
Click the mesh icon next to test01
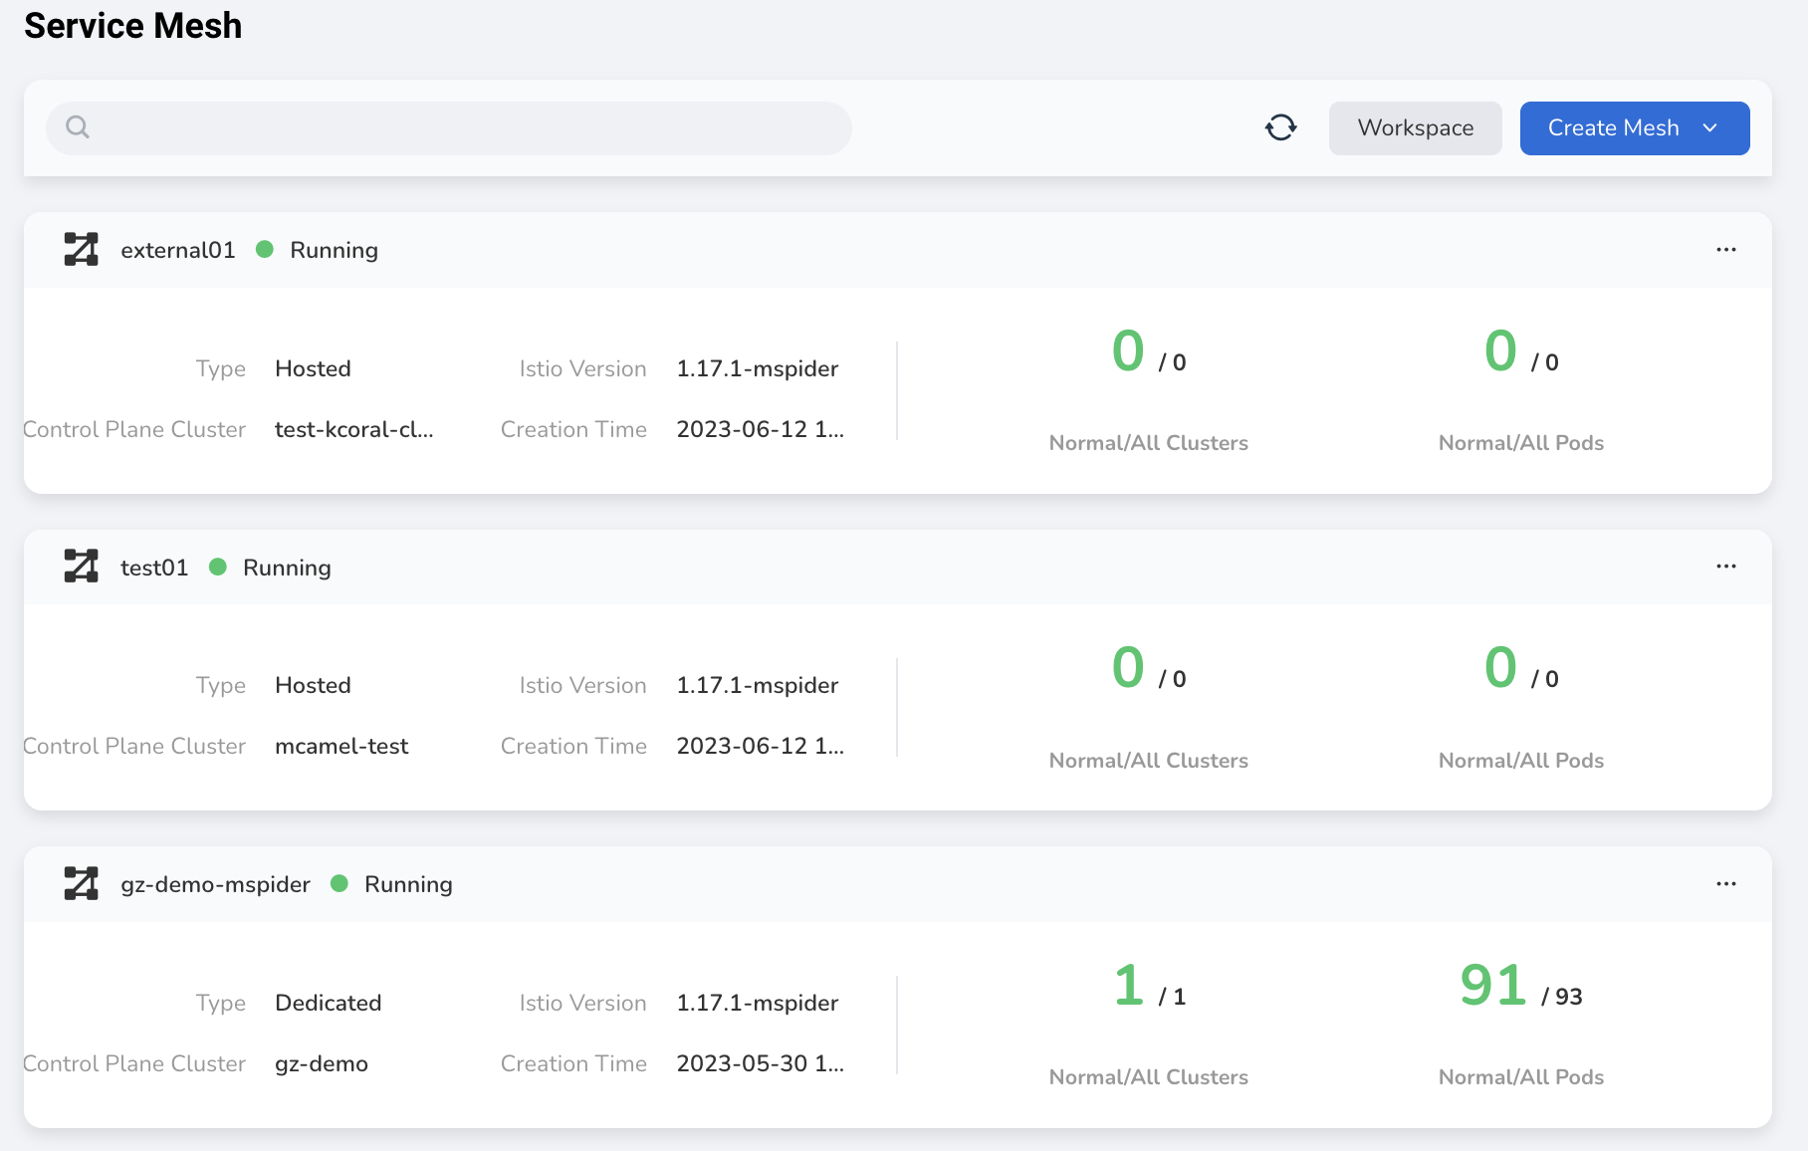(82, 566)
